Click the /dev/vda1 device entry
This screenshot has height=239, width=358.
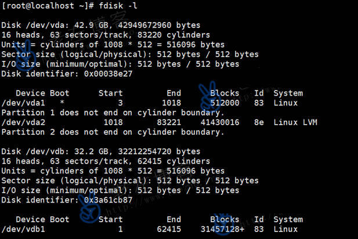pos(23,103)
